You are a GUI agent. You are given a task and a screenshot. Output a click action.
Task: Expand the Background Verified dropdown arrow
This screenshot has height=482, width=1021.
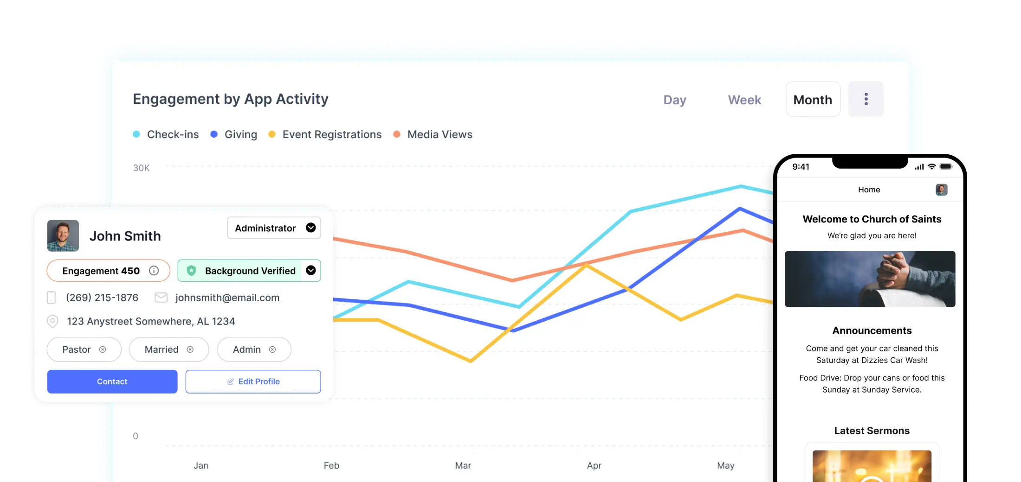(x=311, y=271)
